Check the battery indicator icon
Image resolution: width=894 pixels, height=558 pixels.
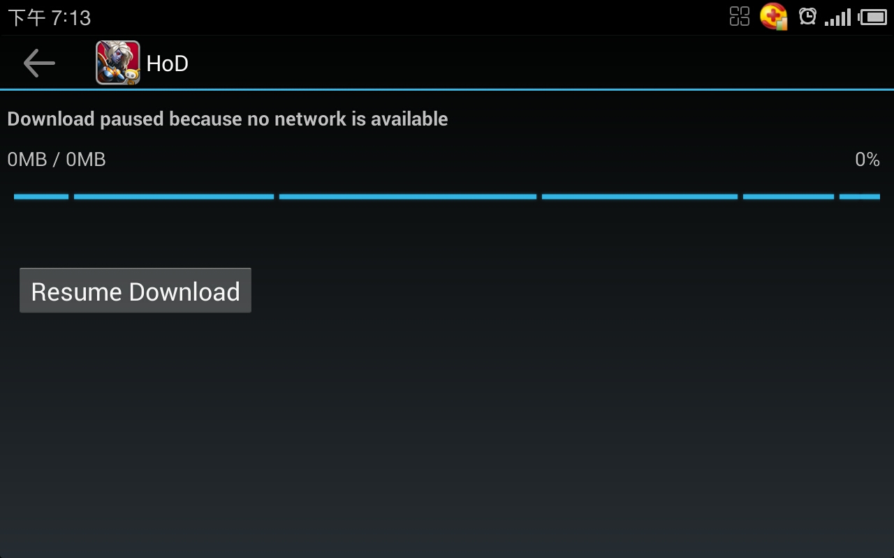(x=873, y=17)
